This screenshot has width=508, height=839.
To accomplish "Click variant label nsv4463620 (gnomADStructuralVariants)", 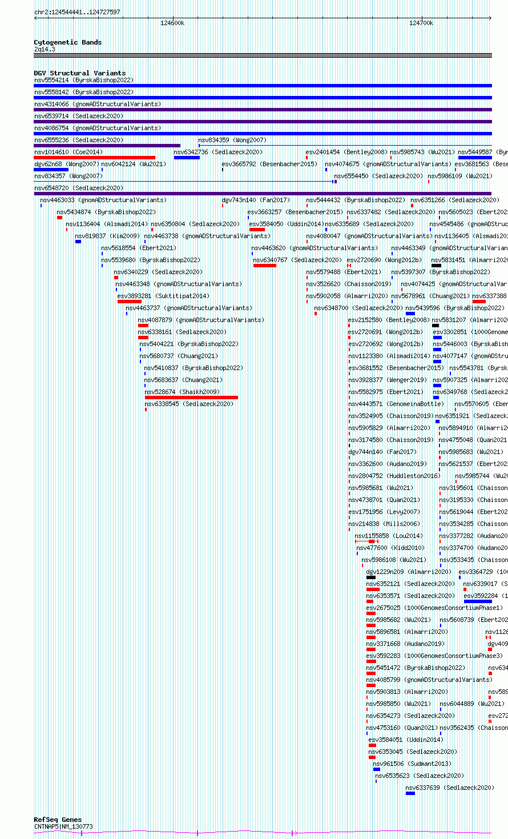I will pos(315,248).
